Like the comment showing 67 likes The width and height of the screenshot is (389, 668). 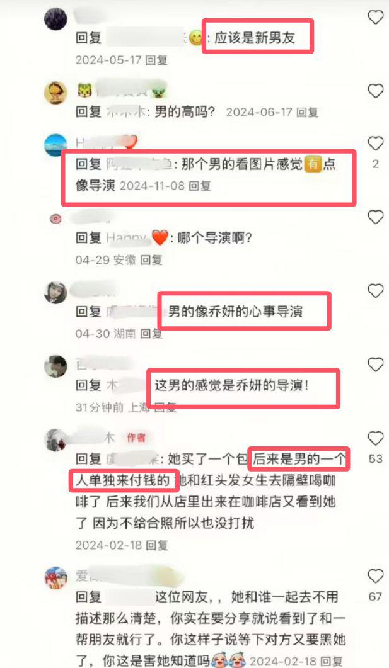tap(375, 576)
